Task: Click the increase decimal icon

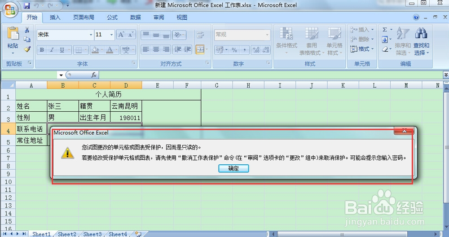Action: click(256, 50)
